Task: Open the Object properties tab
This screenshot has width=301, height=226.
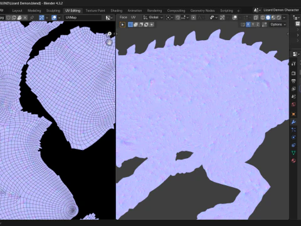Action: point(293,114)
